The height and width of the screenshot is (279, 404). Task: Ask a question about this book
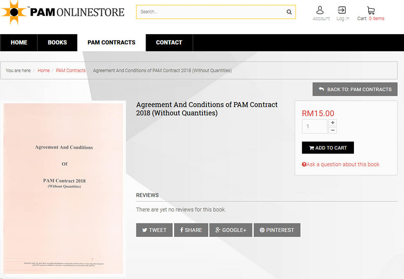(x=340, y=165)
